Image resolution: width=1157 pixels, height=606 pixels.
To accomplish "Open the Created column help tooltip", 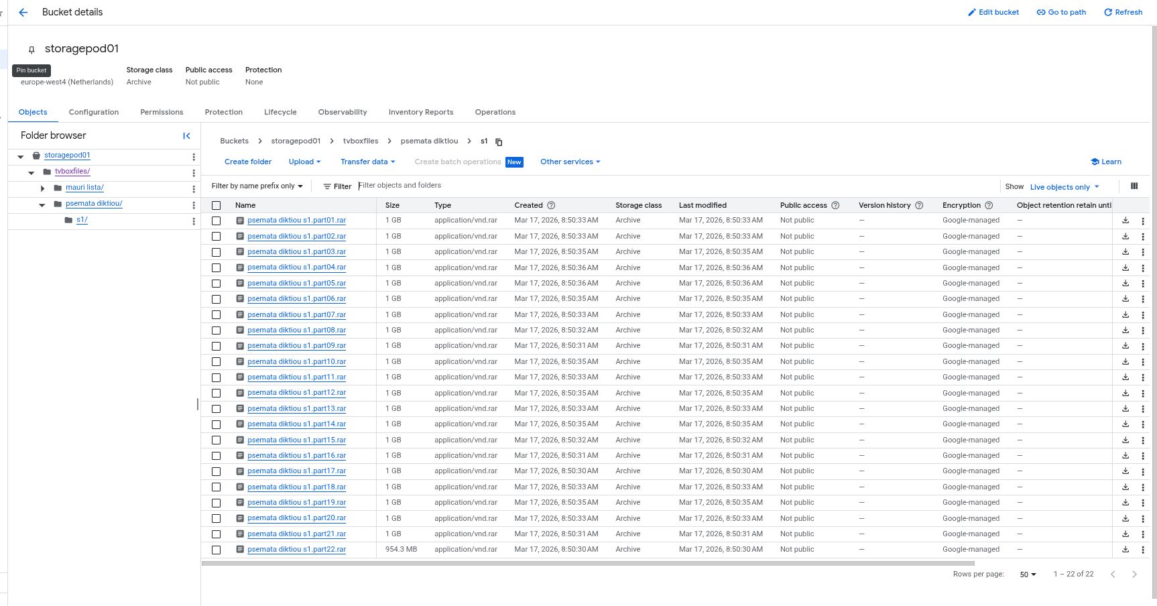I will click(x=550, y=205).
